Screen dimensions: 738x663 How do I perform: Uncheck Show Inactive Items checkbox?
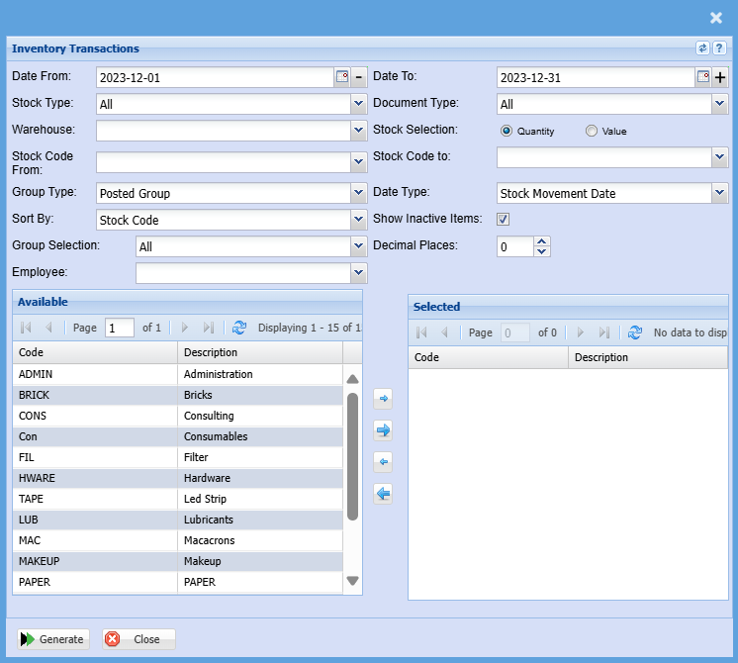[503, 220]
